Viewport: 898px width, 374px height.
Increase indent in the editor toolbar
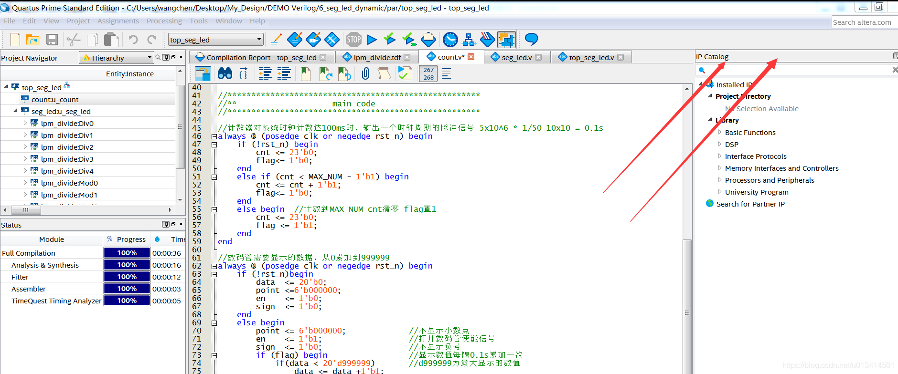point(265,73)
